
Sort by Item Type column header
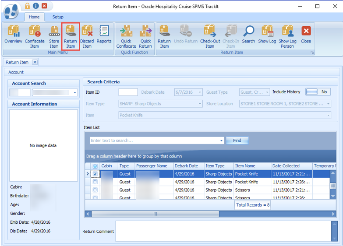pos(219,166)
